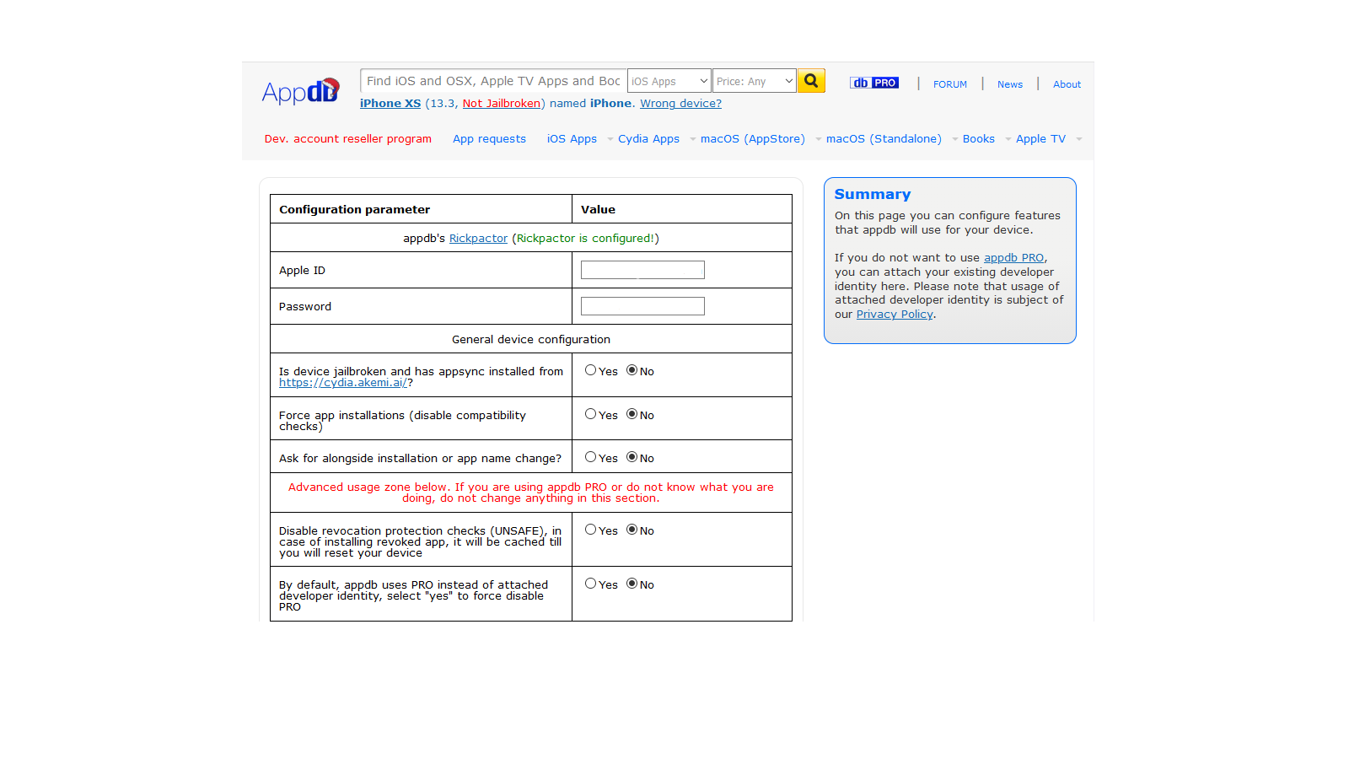This screenshot has width=1349, height=759.
Task: Expand the arrow after Cydia Apps
Action: coord(692,139)
